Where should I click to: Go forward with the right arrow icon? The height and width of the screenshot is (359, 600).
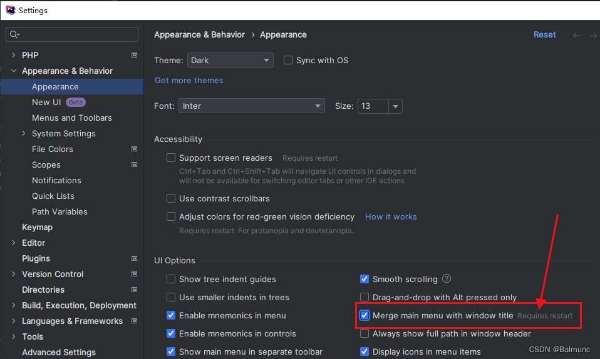point(593,36)
